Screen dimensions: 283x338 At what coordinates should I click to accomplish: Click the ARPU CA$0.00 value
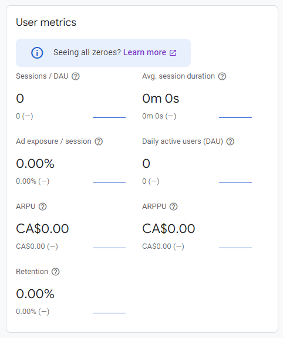click(42, 228)
